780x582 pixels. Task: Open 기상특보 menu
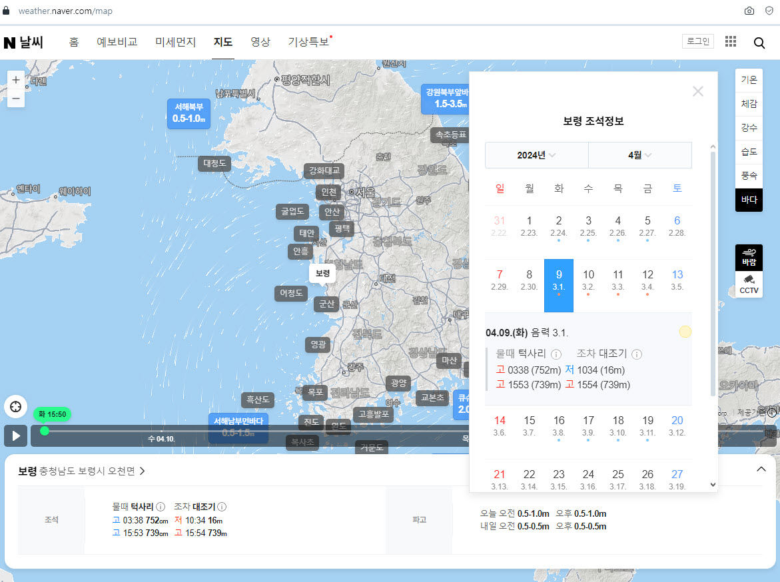(x=308, y=42)
